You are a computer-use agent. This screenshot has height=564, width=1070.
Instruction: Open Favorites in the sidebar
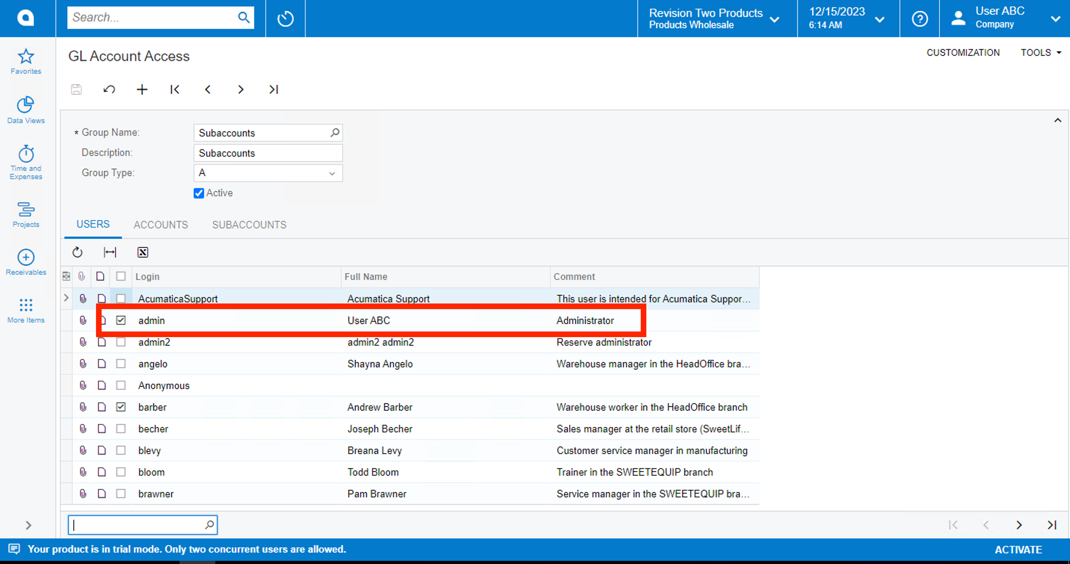point(26,62)
